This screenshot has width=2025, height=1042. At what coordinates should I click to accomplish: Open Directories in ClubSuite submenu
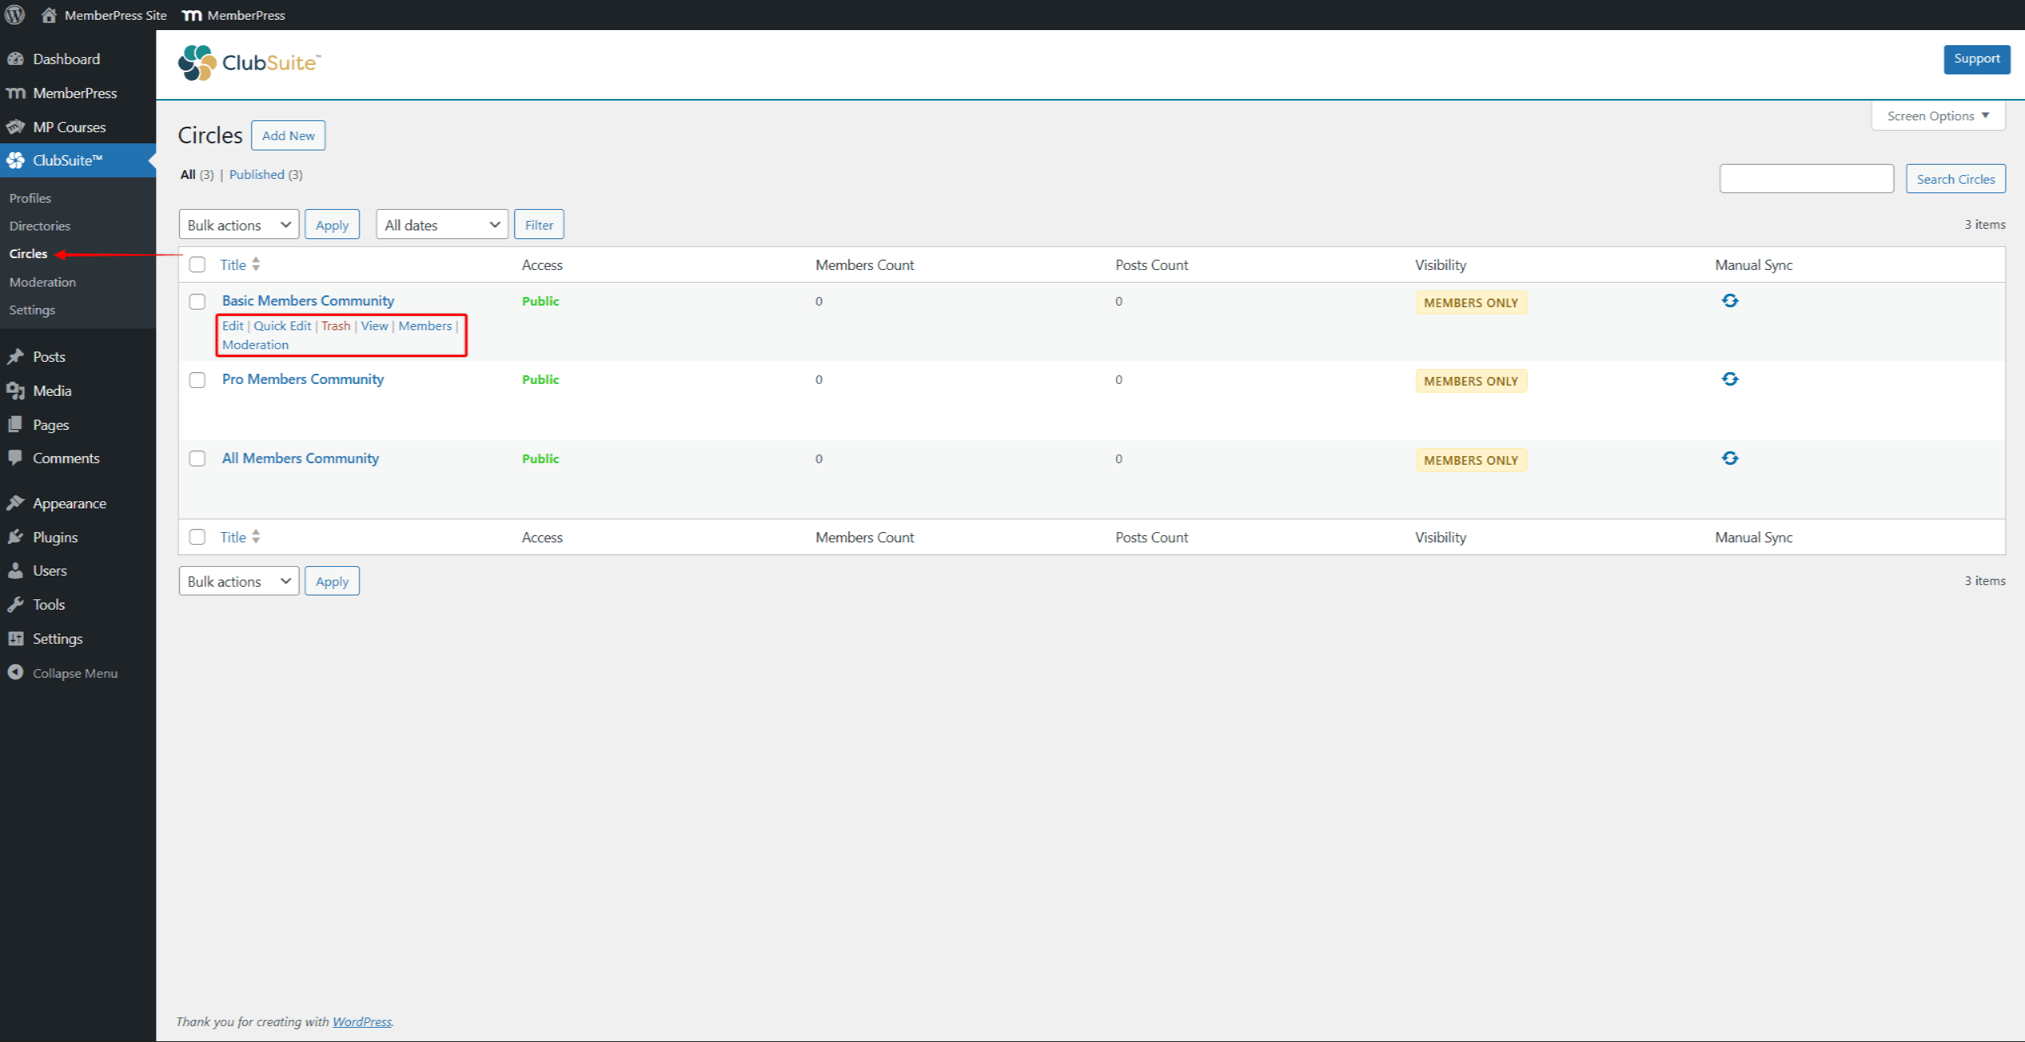click(40, 226)
